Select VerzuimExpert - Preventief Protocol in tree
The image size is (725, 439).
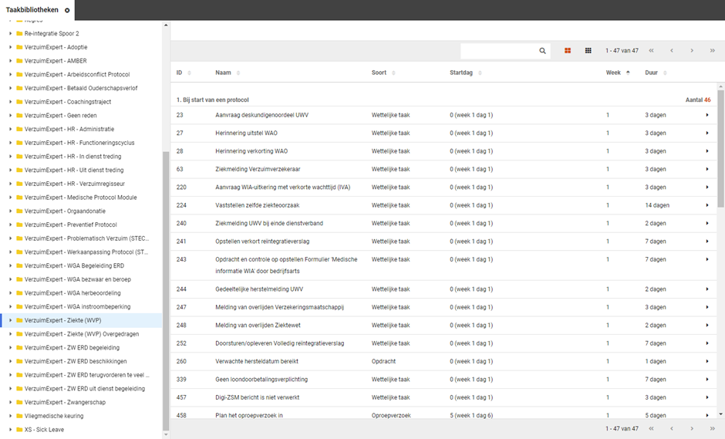70,225
